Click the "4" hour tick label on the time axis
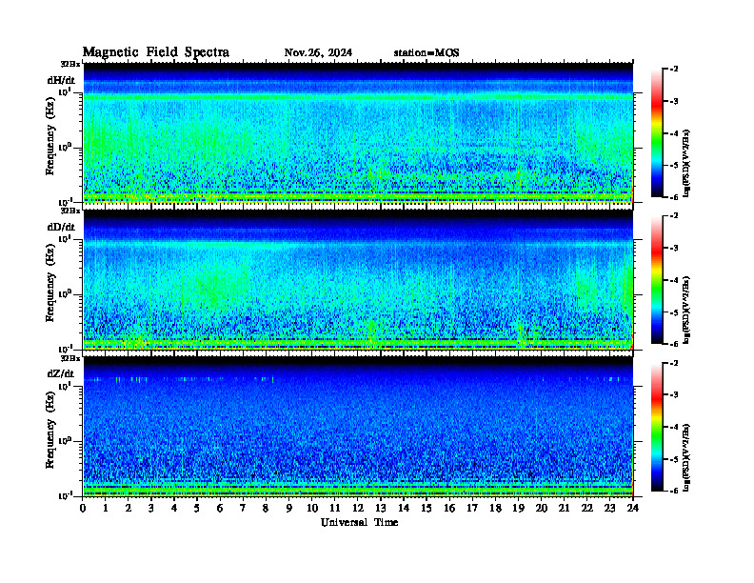 point(174,509)
